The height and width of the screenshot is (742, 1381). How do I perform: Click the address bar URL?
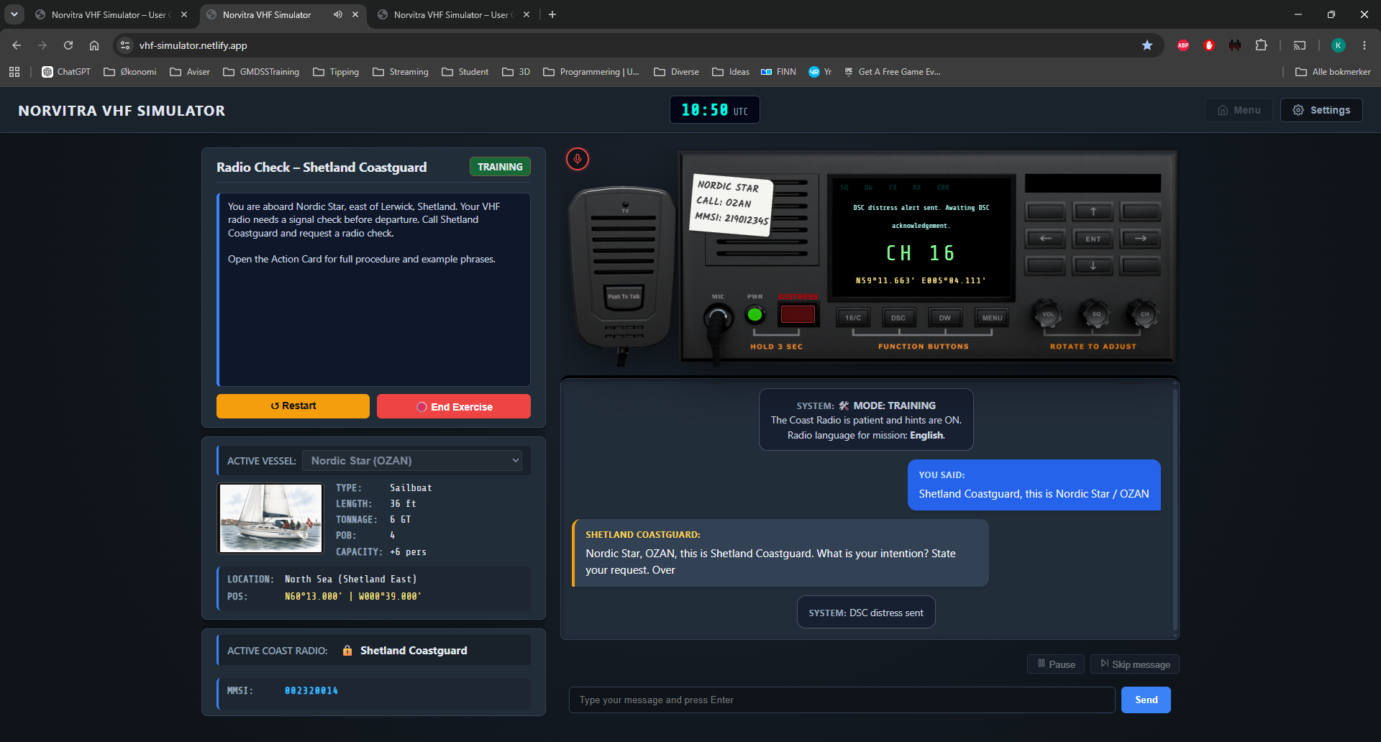[x=193, y=45]
